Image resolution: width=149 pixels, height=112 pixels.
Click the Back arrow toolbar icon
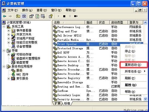[4, 16]
